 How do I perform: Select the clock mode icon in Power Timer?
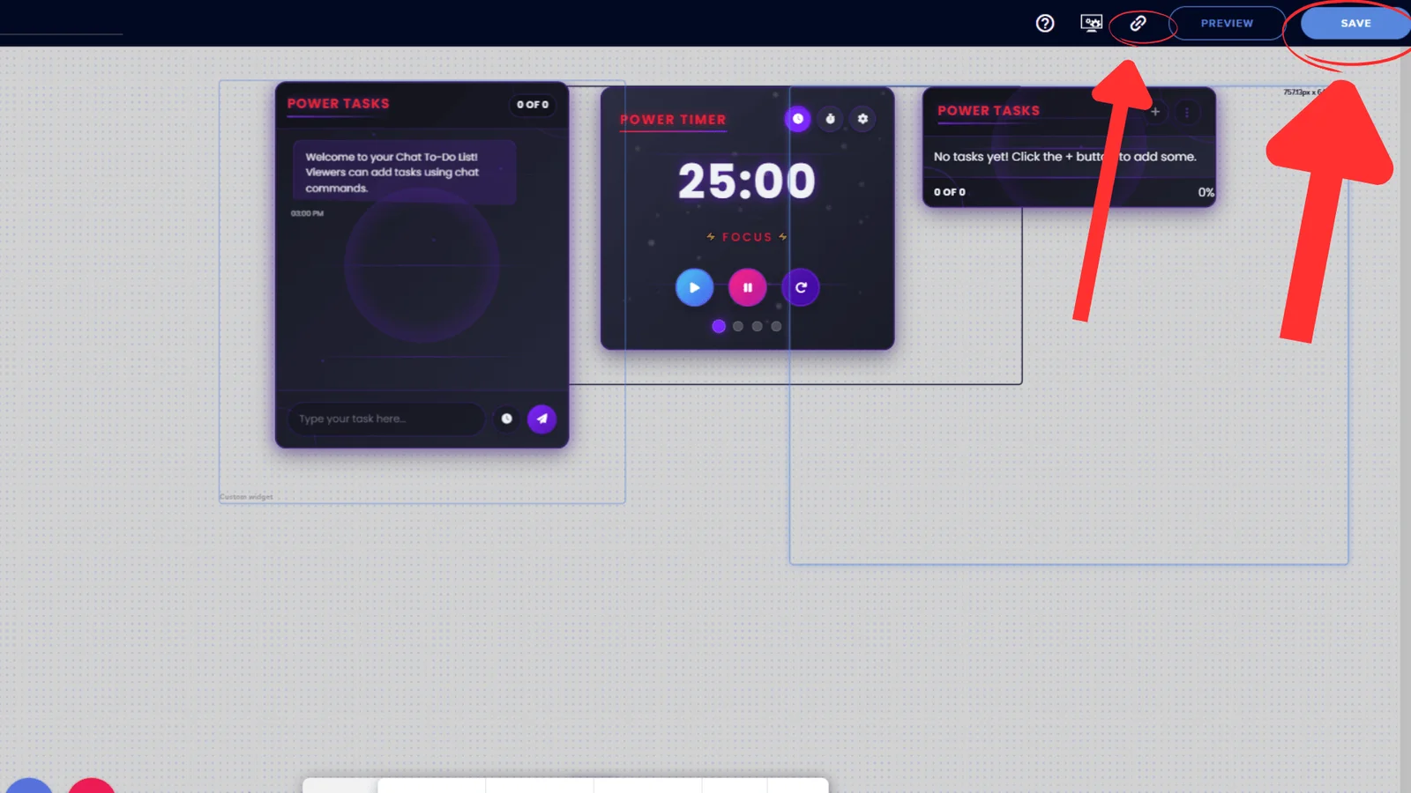[x=797, y=119]
